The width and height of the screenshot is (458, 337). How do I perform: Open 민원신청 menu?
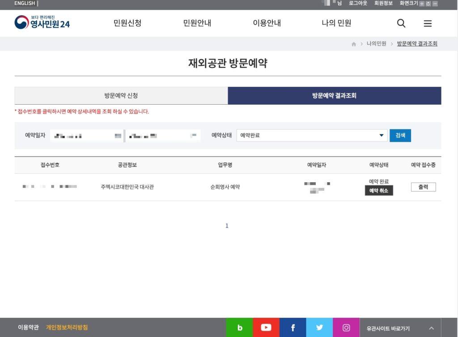(x=127, y=23)
